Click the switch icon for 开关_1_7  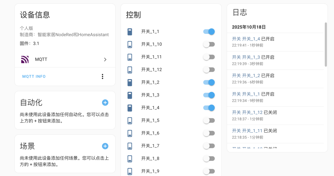click(130, 146)
